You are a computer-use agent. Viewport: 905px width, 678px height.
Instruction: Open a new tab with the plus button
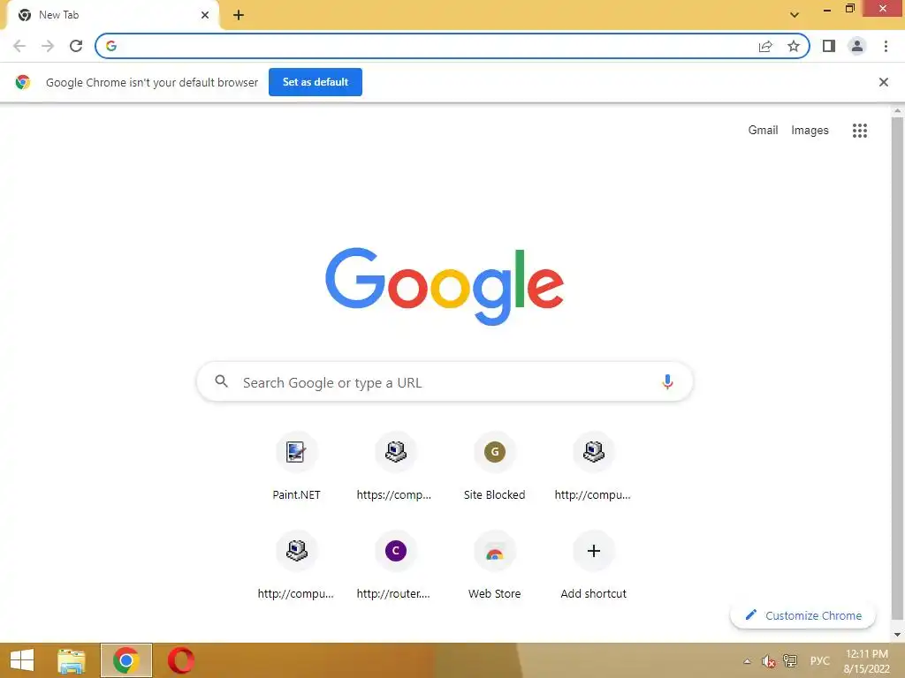coord(239,15)
